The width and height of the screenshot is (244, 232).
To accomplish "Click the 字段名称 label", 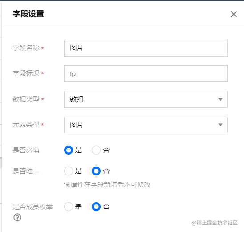I will [26, 48].
